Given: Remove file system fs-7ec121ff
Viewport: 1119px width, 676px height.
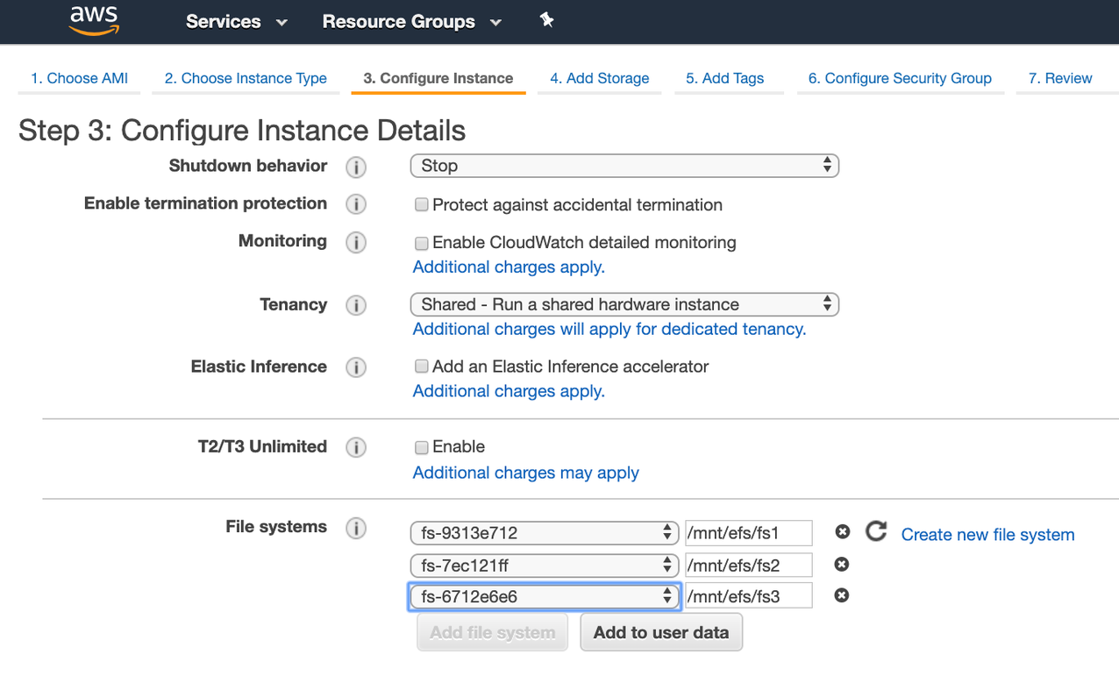Looking at the screenshot, I should 842,564.
